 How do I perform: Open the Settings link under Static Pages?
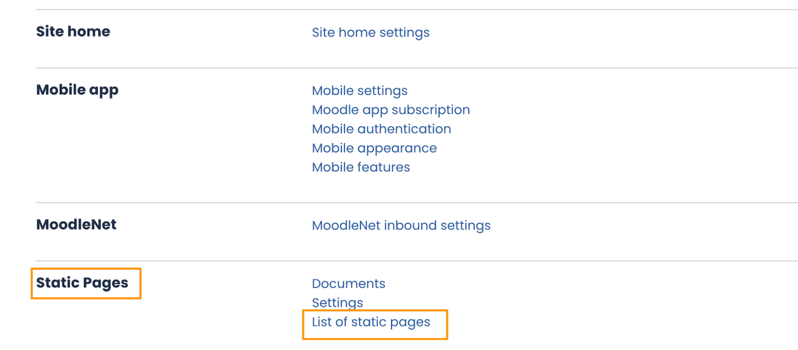click(337, 303)
